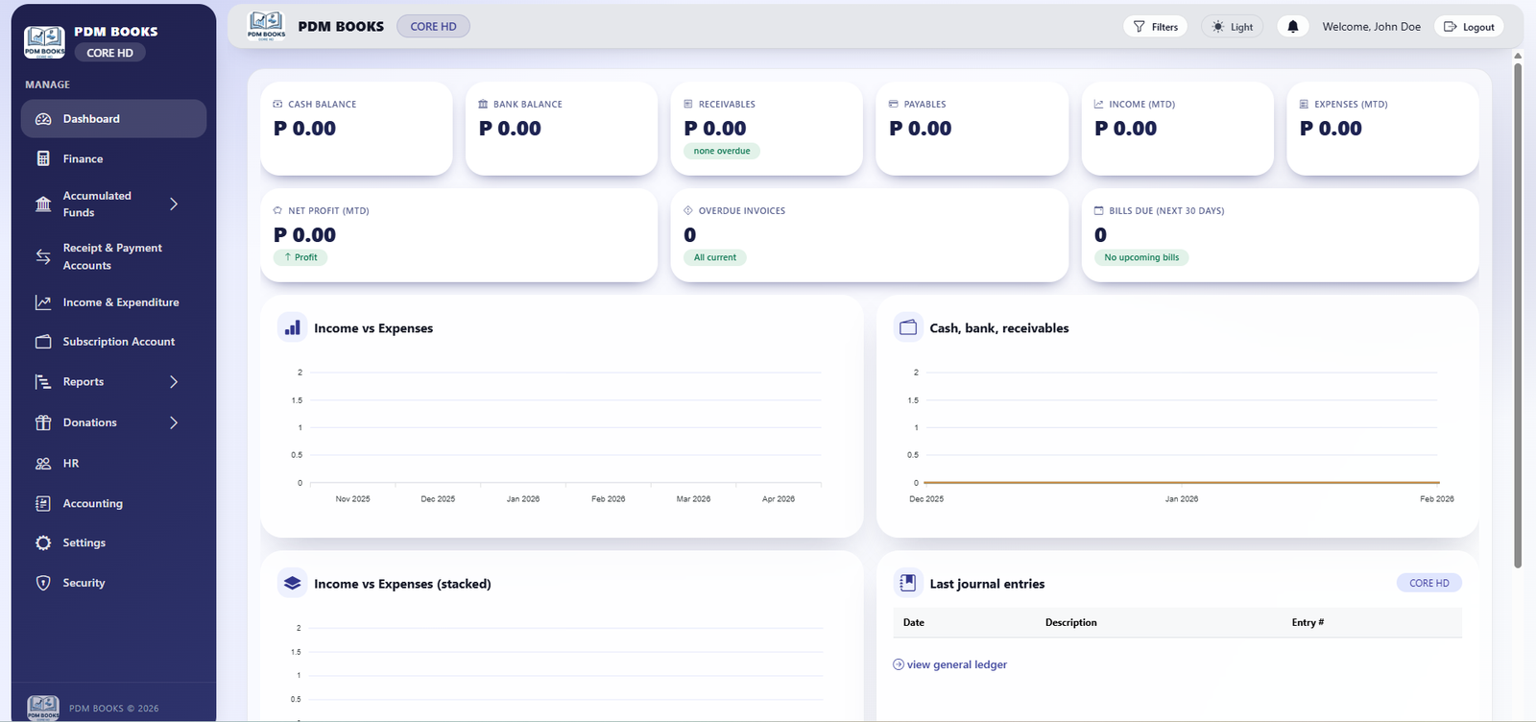Click the Expenses (MTD) card icon
Image resolution: width=1536 pixels, height=722 pixels.
[x=1305, y=104]
